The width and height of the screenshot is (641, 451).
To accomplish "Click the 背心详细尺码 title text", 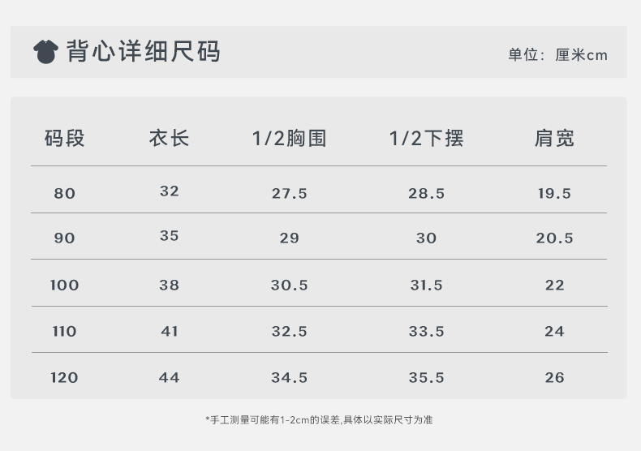I will point(143,52).
